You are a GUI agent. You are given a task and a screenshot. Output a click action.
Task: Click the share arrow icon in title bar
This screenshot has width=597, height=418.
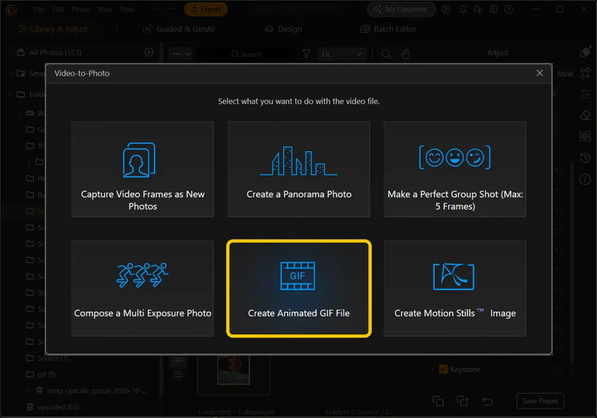click(x=478, y=9)
